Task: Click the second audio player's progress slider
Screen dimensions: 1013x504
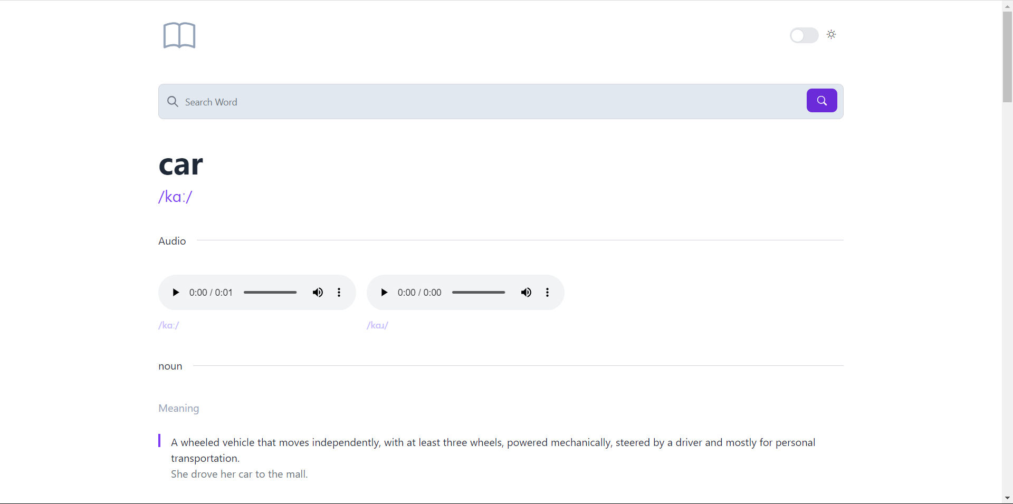Action: coord(479,293)
